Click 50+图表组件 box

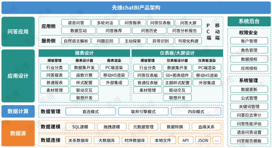177,75
